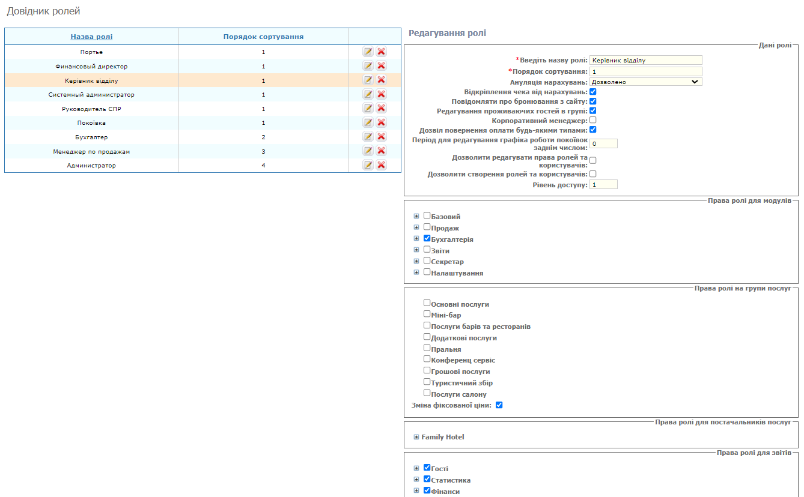
Task: Edit the Менеджер по продажам role
Action: point(368,151)
